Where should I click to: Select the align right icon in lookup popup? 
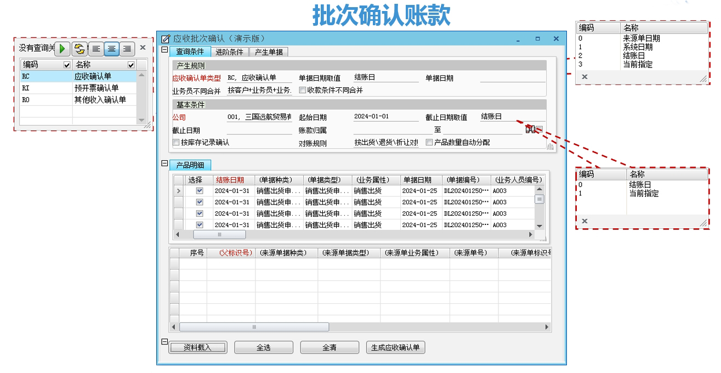(127, 48)
